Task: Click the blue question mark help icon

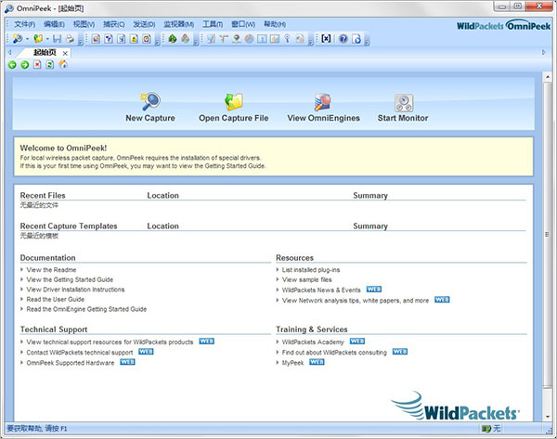Action: click(343, 38)
